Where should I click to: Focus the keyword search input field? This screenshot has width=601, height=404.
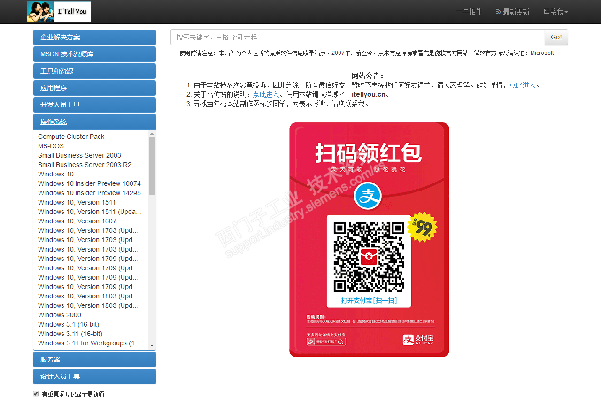(x=358, y=37)
